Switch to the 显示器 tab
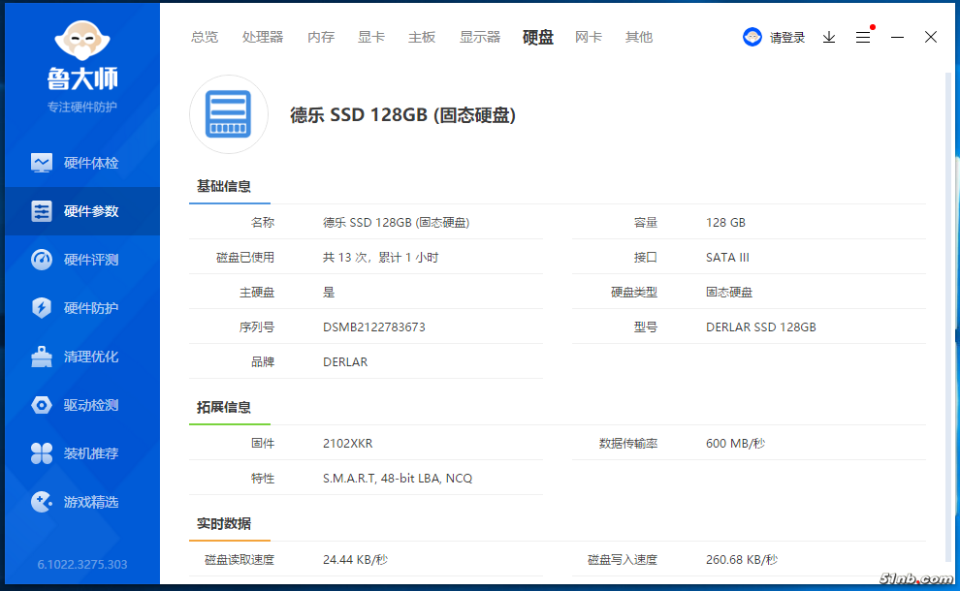Image resolution: width=960 pixels, height=591 pixels. click(x=480, y=37)
